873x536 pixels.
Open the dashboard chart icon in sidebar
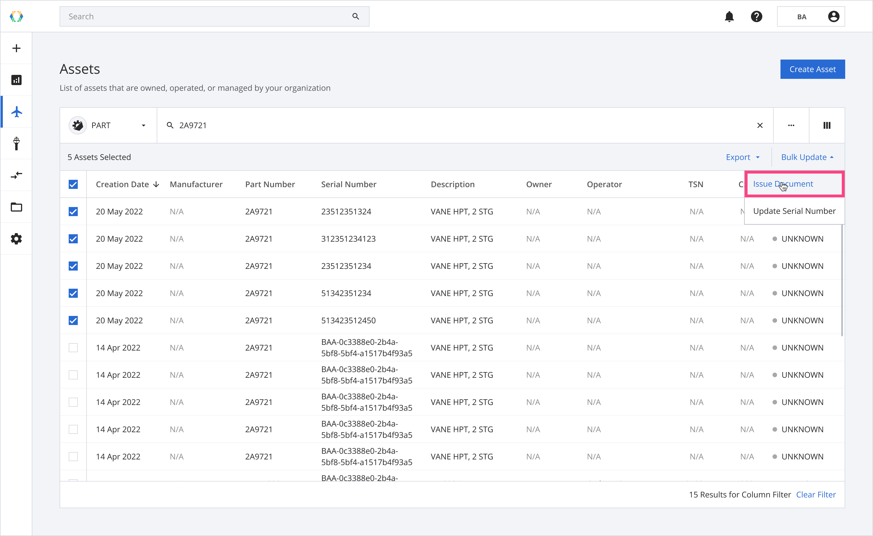tap(16, 80)
